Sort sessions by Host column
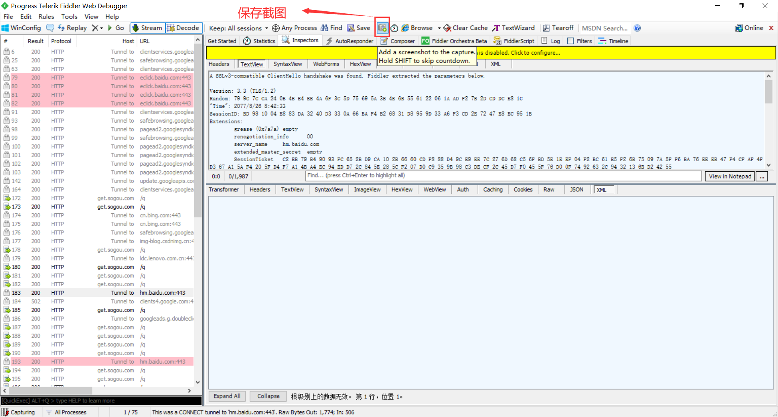Screen dimensions: 778x417 point(107,41)
